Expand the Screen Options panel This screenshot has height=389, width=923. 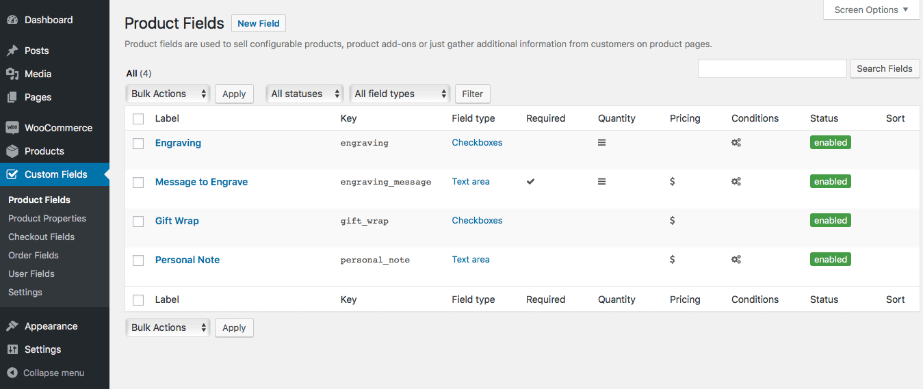click(872, 10)
